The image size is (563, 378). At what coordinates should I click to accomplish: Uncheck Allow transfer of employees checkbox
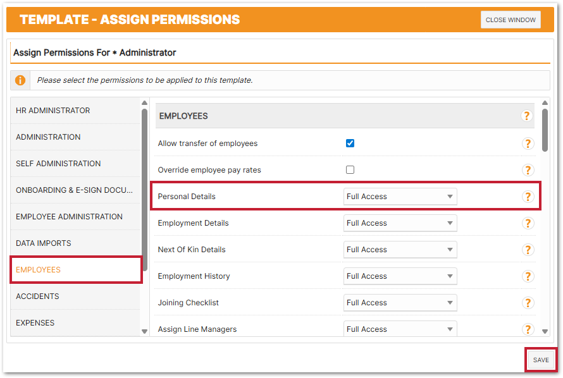350,143
